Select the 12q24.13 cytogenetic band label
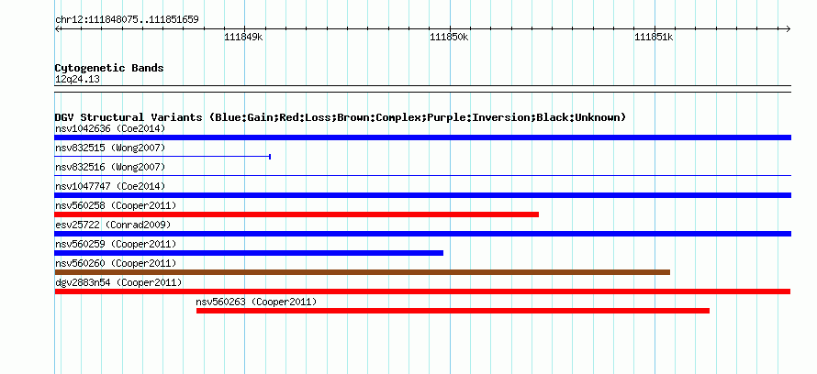This screenshot has width=817, height=374. [77, 80]
